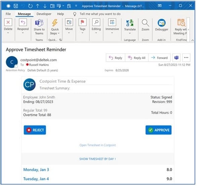Expand the Respond dropdown arrow

[23, 33]
